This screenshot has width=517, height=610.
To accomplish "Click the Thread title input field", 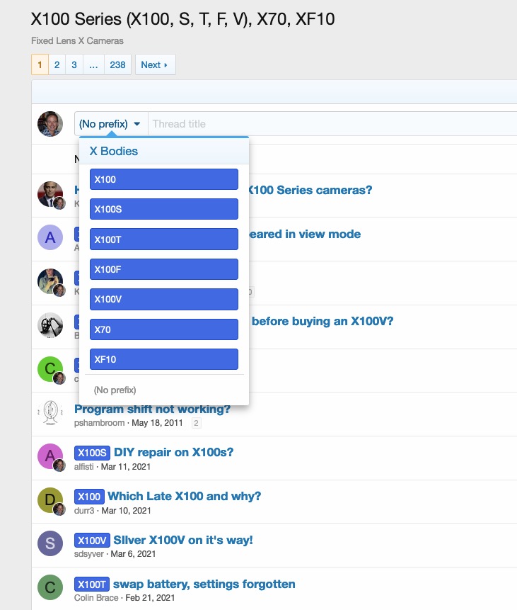I will [x=332, y=124].
